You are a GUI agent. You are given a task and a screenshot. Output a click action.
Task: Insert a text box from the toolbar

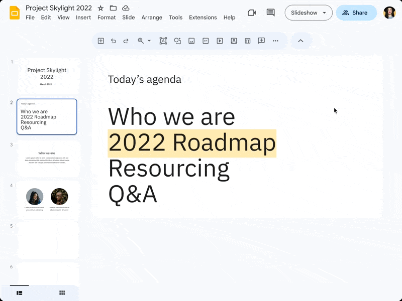tap(163, 41)
